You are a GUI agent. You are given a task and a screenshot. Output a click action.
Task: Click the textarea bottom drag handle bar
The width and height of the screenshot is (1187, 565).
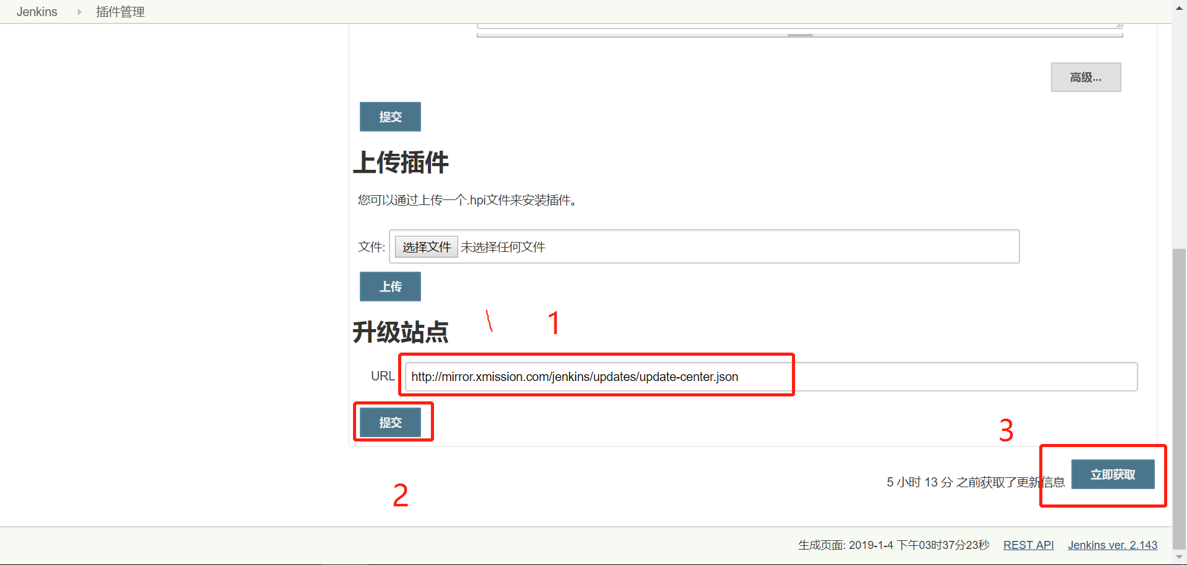[x=800, y=35]
